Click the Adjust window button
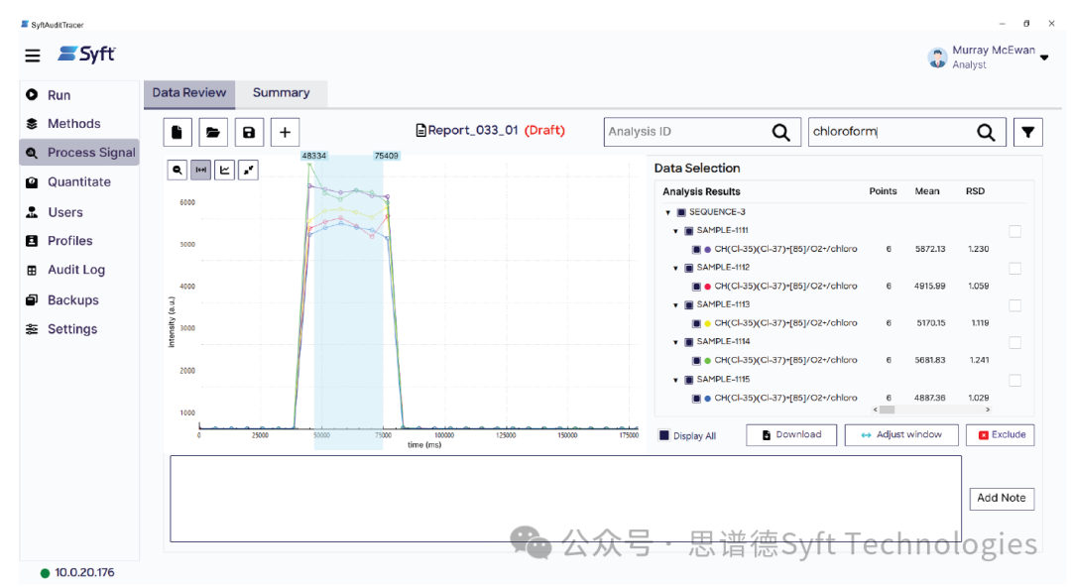The image size is (1071, 587). coord(900,434)
